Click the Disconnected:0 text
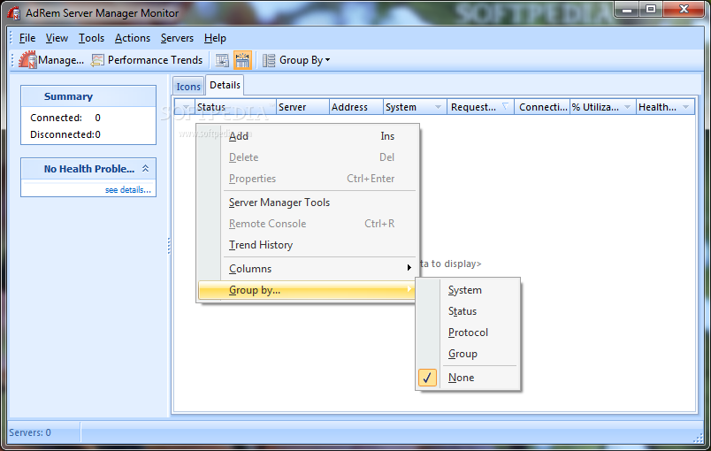The image size is (711, 451). click(65, 134)
